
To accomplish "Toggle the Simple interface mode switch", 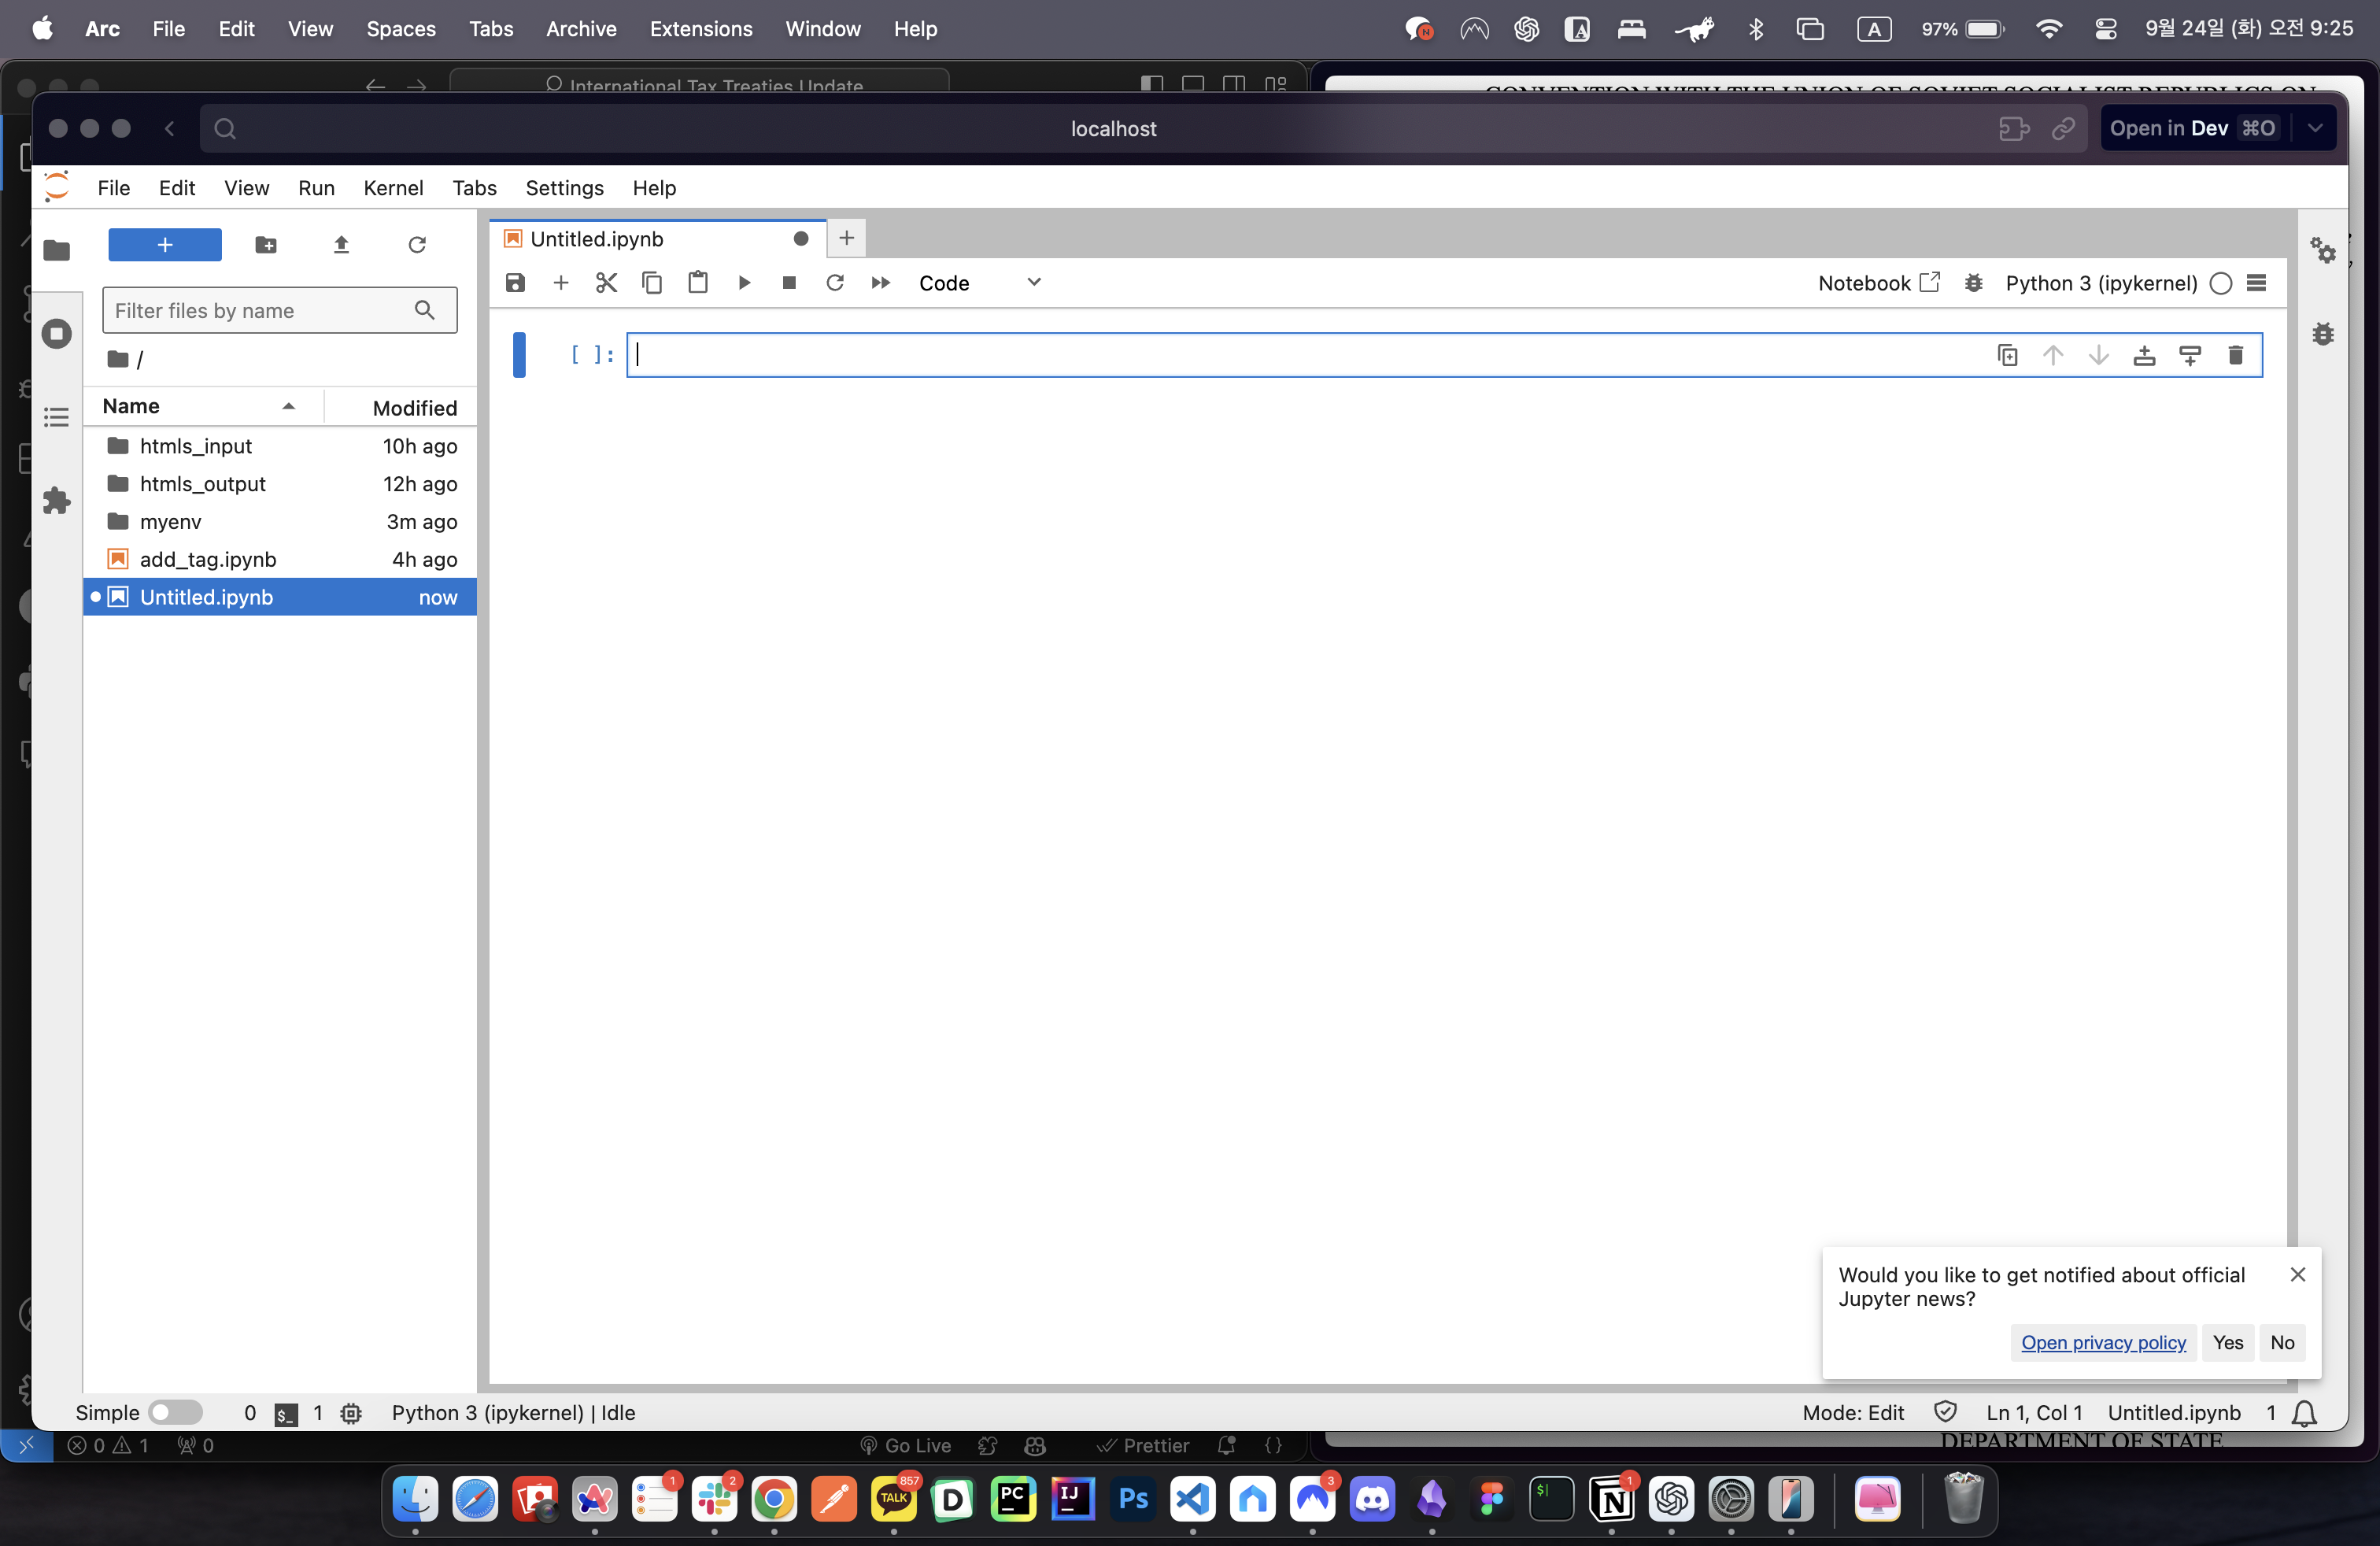I will [175, 1412].
